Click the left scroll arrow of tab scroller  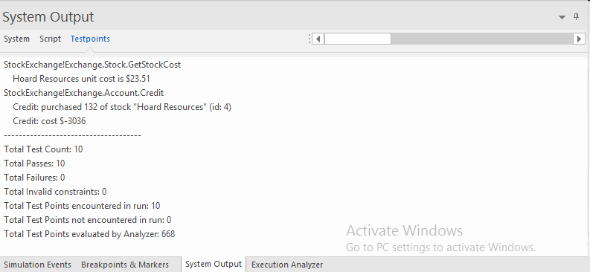318,39
